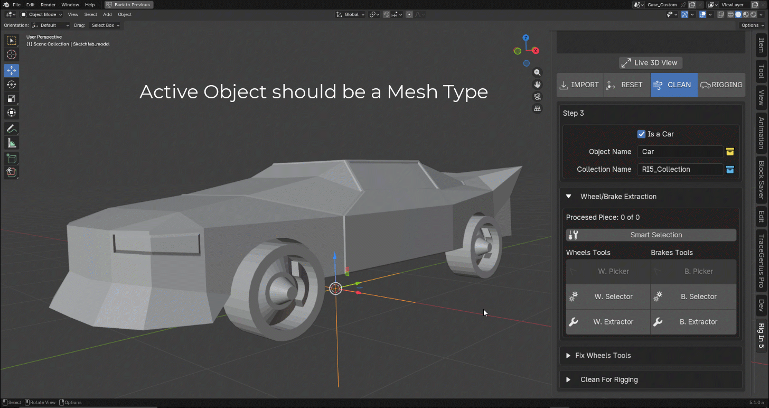The height and width of the screenshot is (408, 769).
Task: Toggle X-ray display in header
Action: tap(721, 15)
